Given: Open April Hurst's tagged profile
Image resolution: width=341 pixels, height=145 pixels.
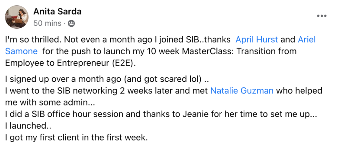Looking at the screenshot, I should click(x=256, y=40).
